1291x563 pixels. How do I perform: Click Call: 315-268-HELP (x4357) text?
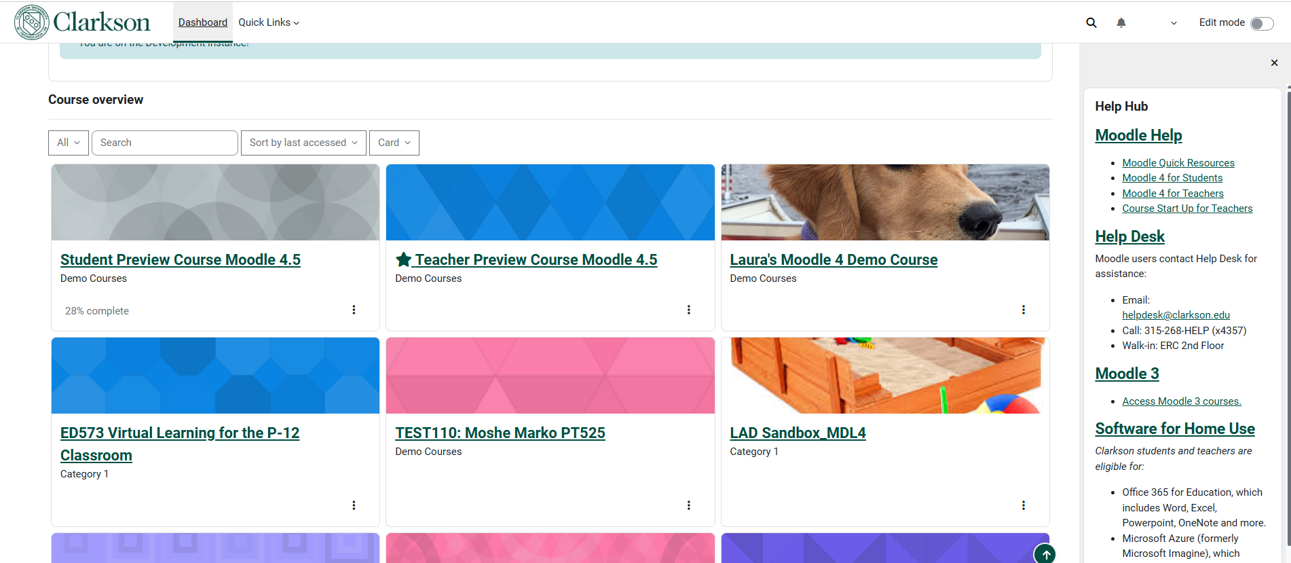[x=1184, y=331]
